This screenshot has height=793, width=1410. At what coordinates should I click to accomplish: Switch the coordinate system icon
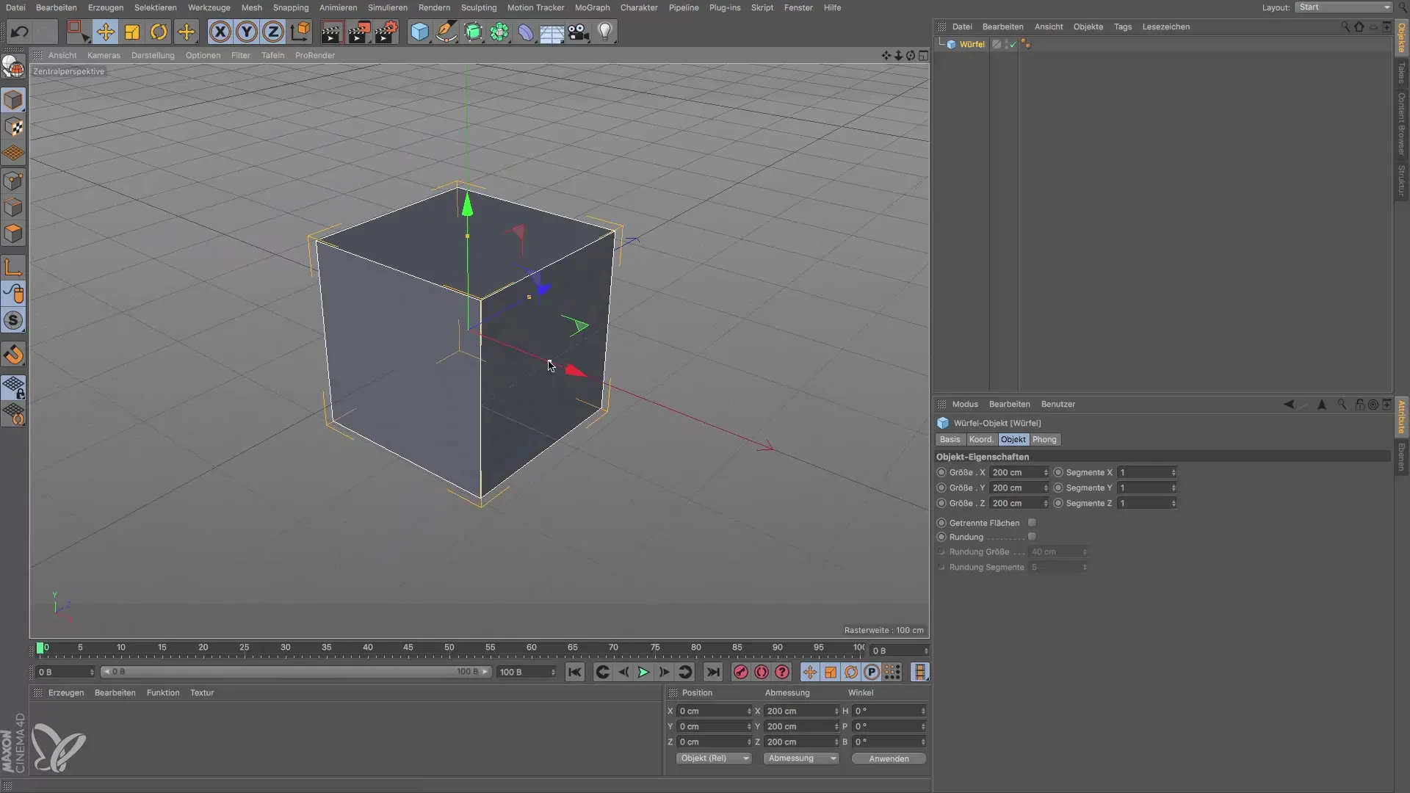(300, 32)
